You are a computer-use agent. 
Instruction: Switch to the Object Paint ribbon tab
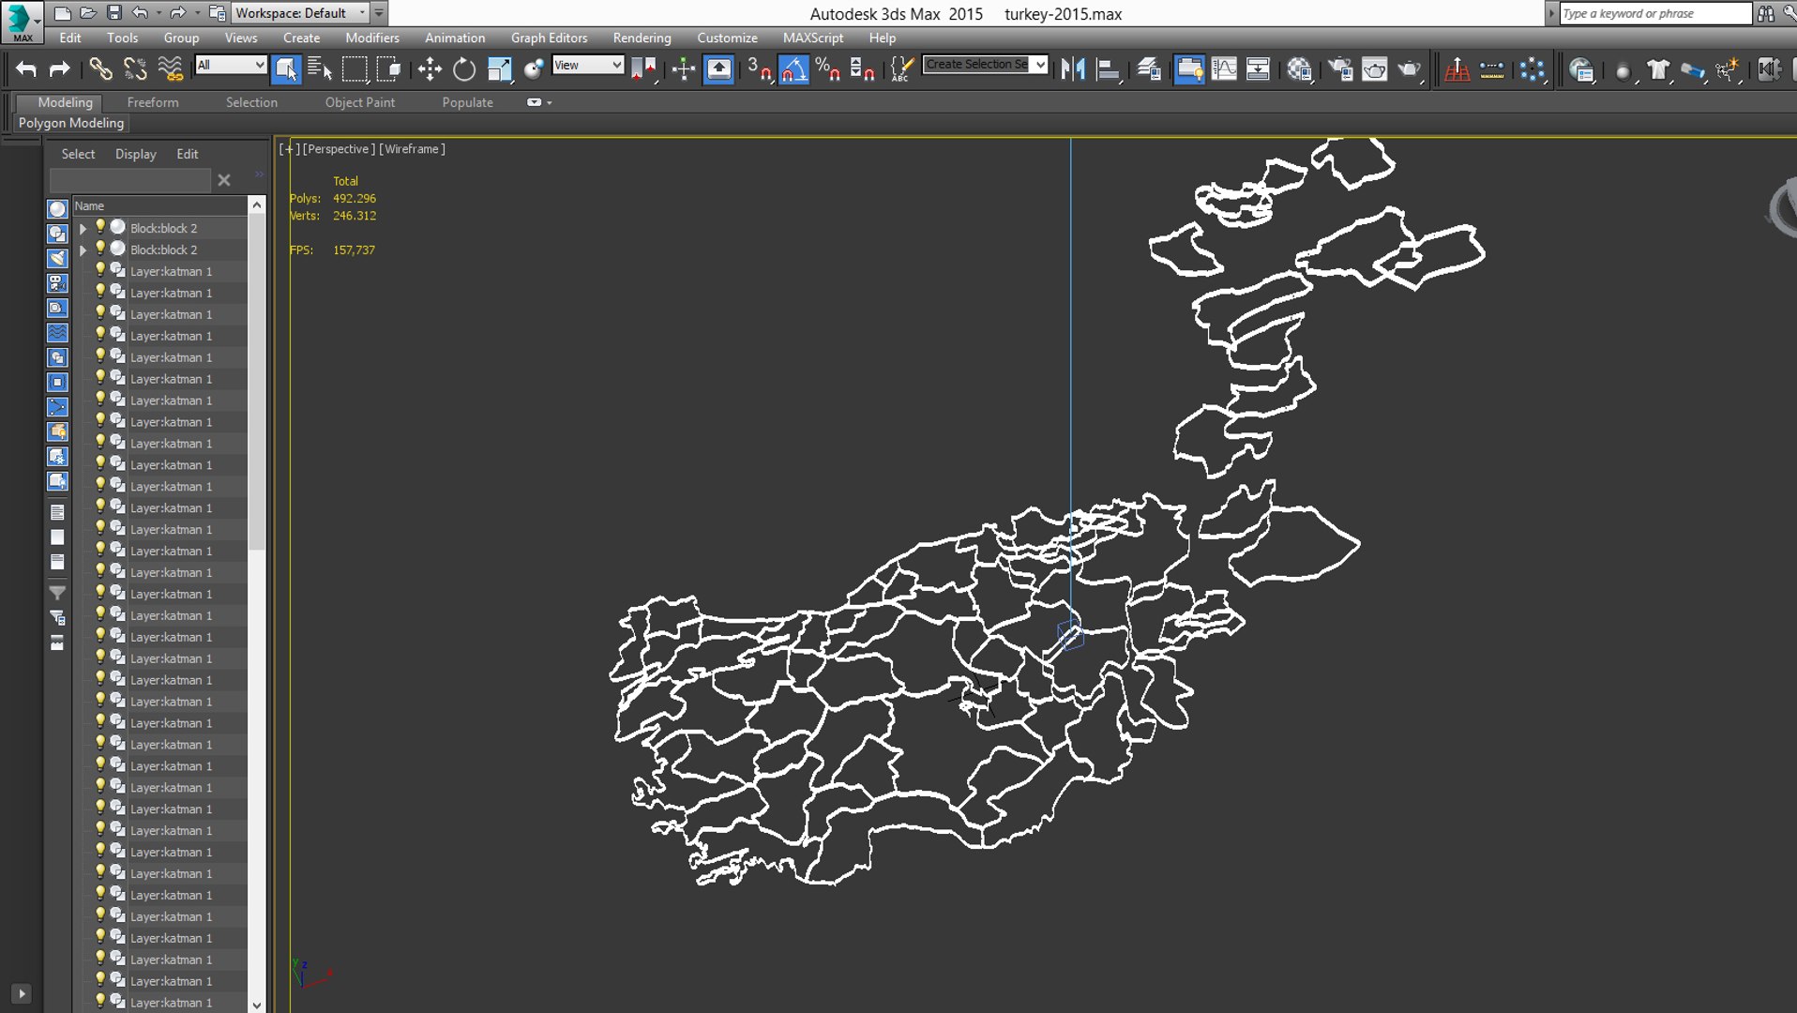pos(360,102)
